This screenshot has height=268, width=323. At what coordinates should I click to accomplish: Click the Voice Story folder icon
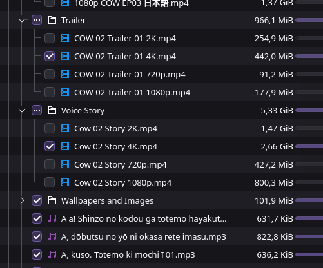[x=52, y=110]
